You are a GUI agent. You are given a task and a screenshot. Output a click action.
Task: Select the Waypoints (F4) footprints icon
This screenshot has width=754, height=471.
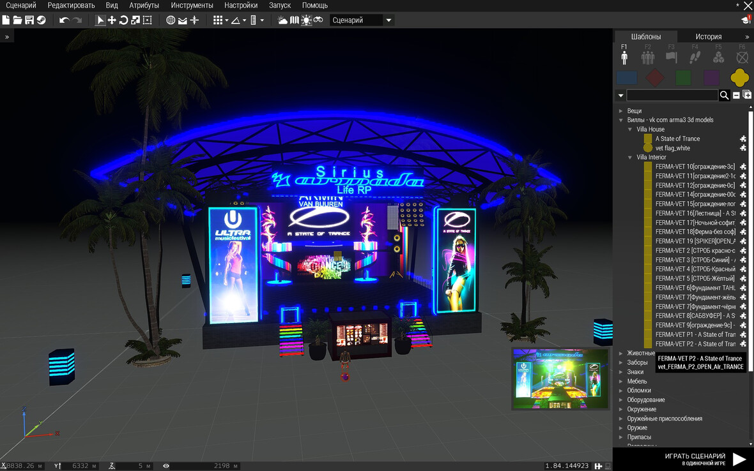pos(695,57)
